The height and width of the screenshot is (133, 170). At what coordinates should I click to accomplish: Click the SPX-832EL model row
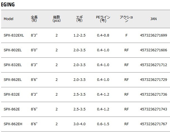tap(86, 65)
